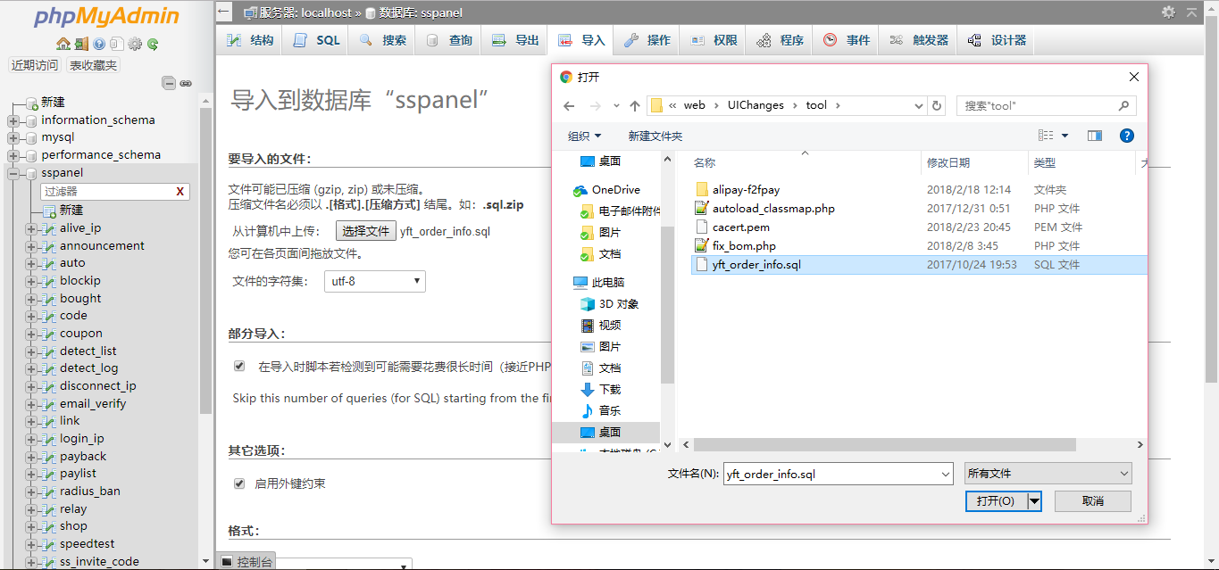This screenshot has width=1219, height=570.
Task: Click the magnifier in the dialog search box
Action: [1123, 105]
